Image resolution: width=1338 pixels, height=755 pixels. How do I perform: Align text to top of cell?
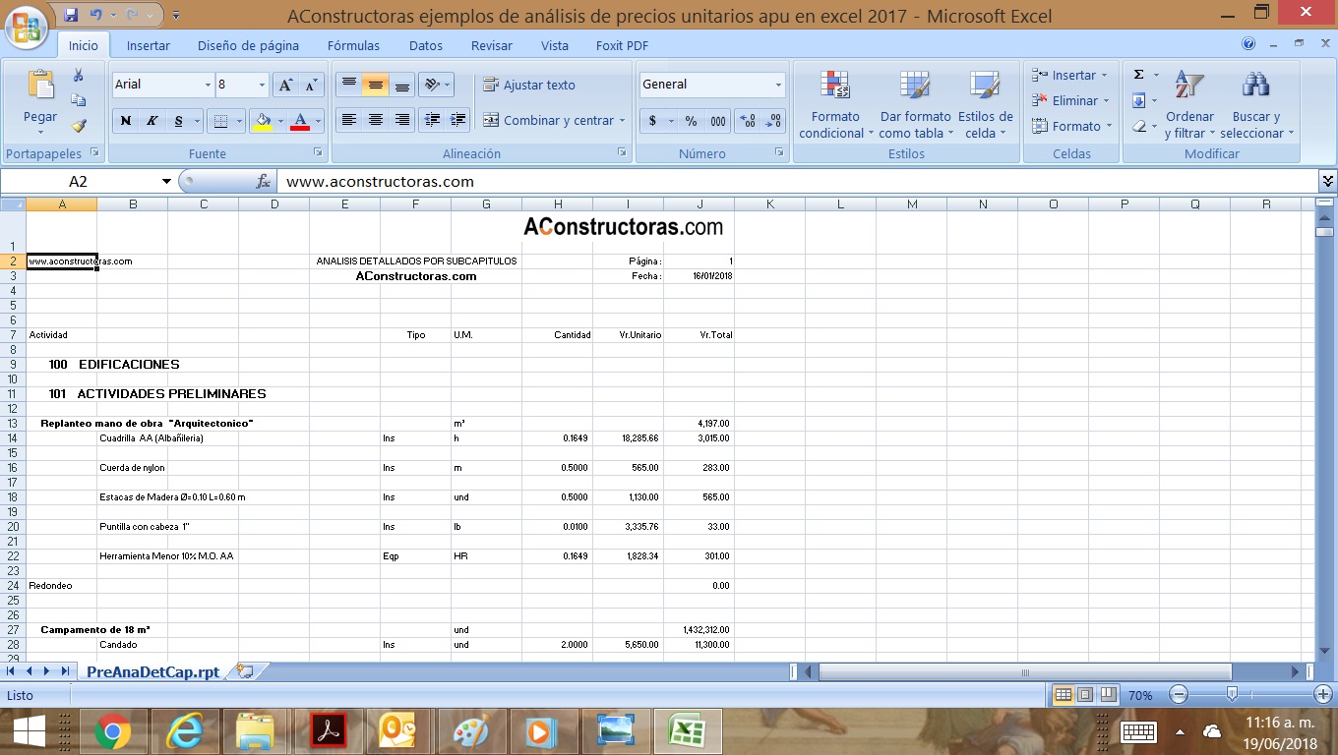(348, 85)
